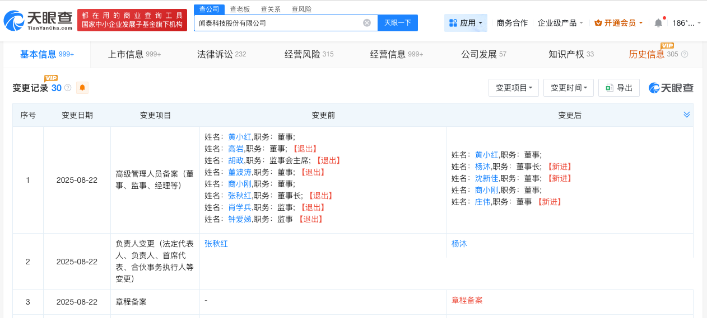Viewport: 707px width, 318px height.
Task: Click the help icon next to 历史信息 305
Action: coord(684,55)
